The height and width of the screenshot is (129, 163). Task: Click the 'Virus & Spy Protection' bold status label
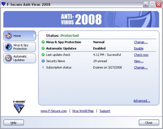click(64, 42)
